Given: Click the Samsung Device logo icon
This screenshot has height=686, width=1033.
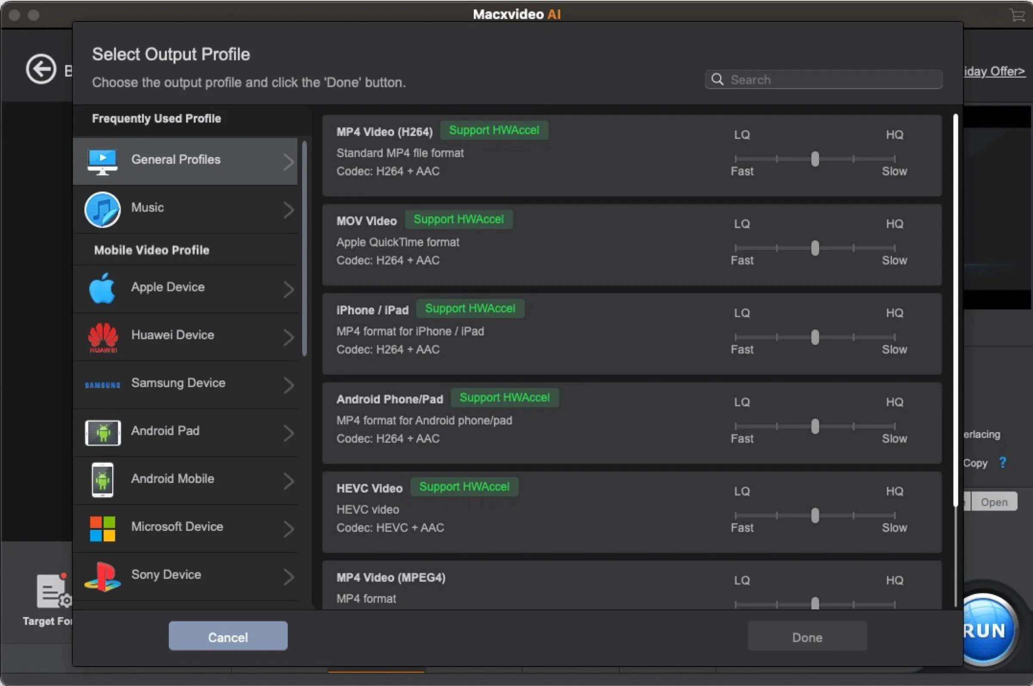Looking at the screenshot, I should [102, 385].
